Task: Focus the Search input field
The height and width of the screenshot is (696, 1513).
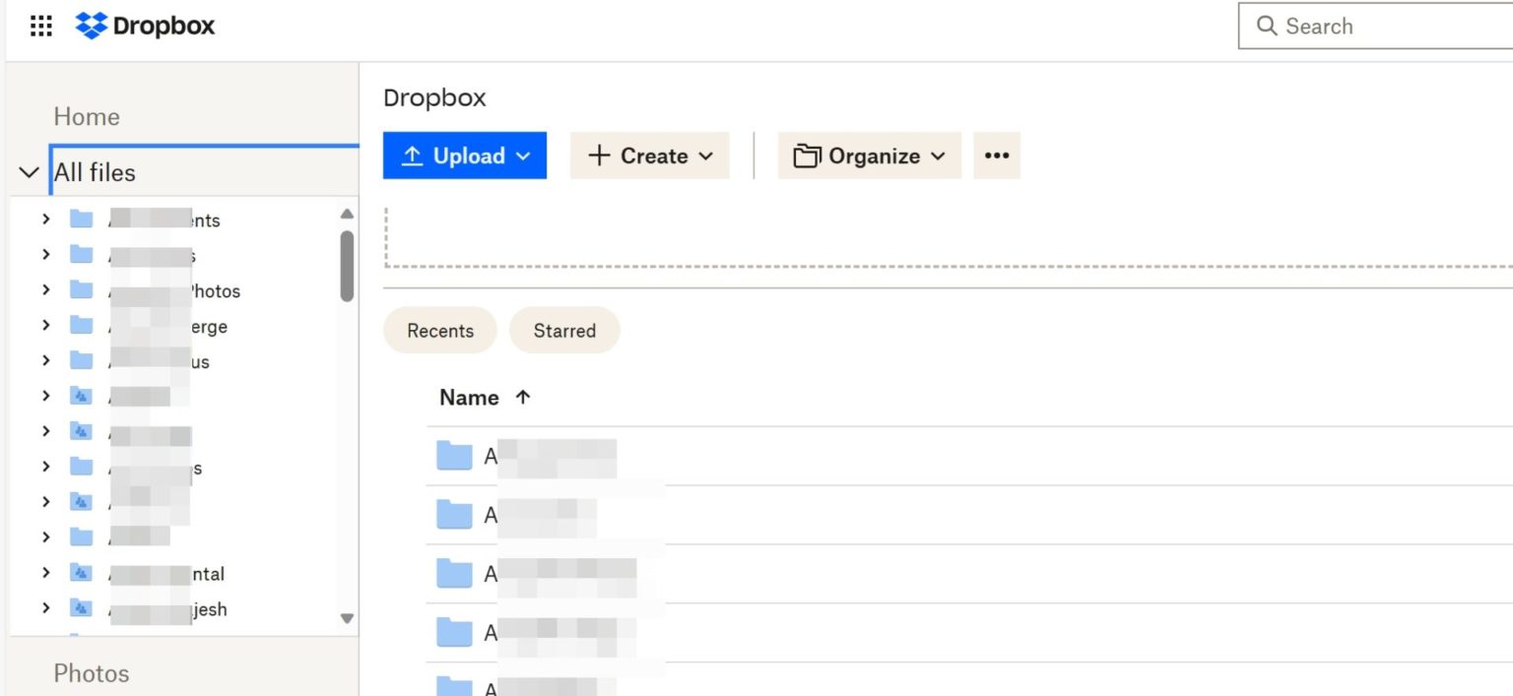Action: [1375, 26]
